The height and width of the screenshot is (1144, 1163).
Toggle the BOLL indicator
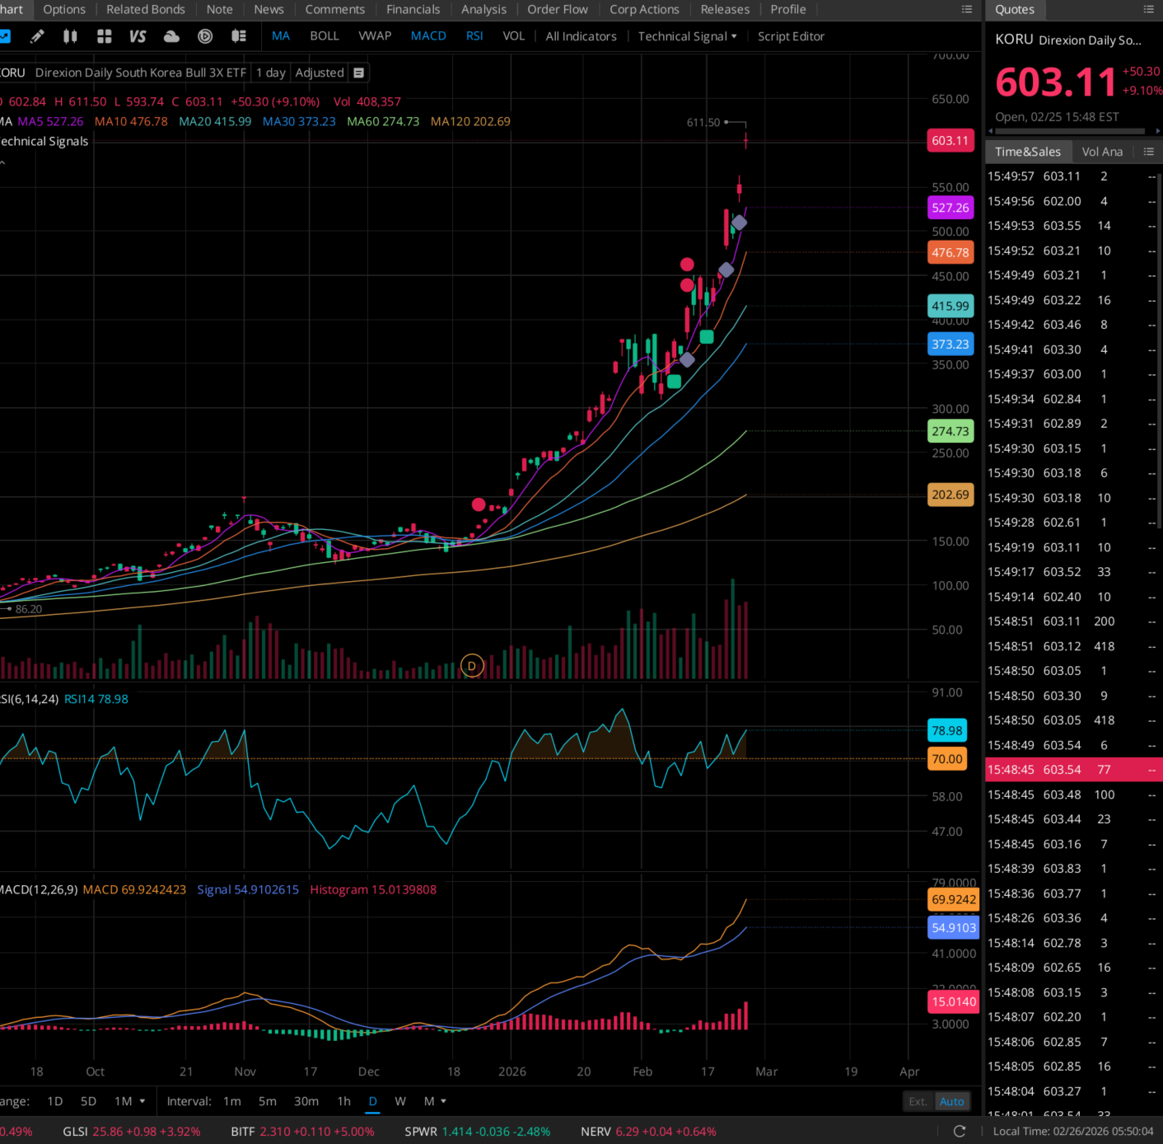coord(325,36)
